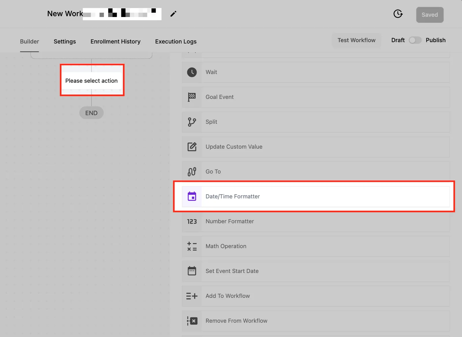
Task: Click the Wait clock icon
Action: click(x=192, y=72)
